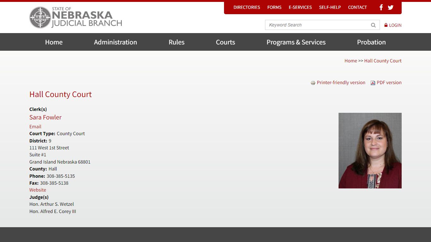Click the Nebraska Judicial Branch logo
This screenshot has height=242, width=431.
click(x=76, y=18)
